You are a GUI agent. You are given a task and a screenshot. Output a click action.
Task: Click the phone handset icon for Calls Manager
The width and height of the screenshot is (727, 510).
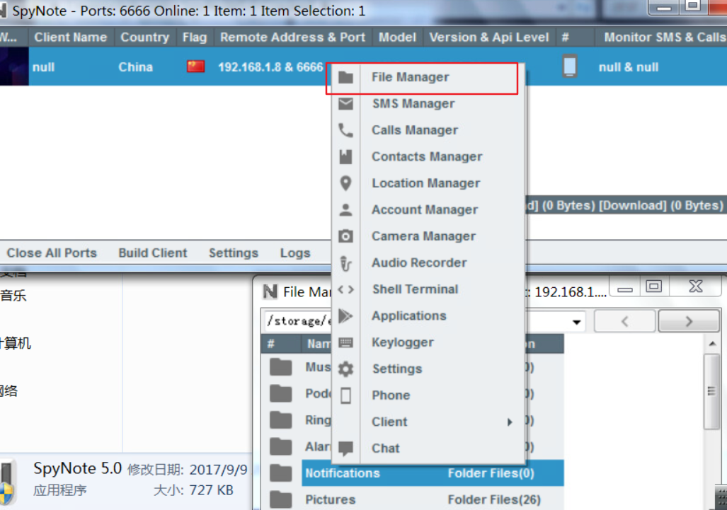click(x=345, y=130)
